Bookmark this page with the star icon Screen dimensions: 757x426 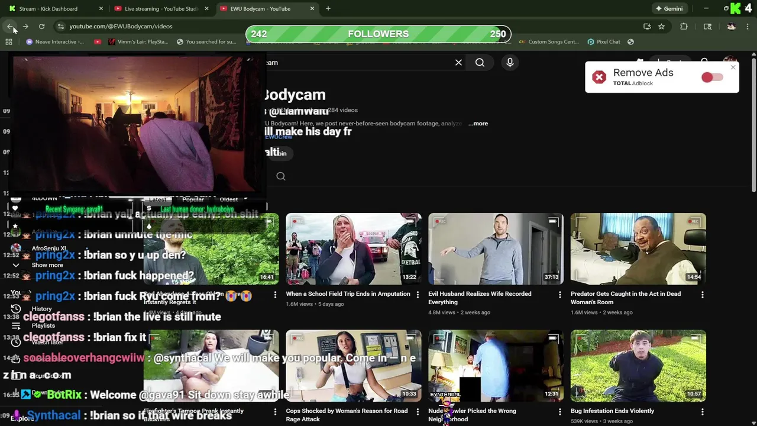(x=661, y=26)
